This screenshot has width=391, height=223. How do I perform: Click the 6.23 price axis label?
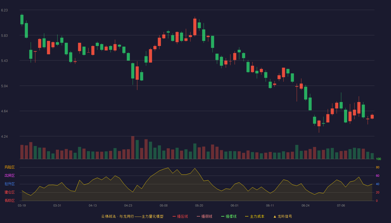(x=4, y=10)
